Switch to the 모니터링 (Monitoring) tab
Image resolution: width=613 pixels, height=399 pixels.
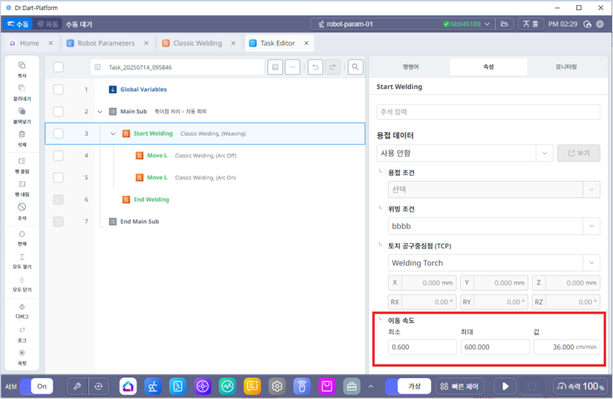566,67
